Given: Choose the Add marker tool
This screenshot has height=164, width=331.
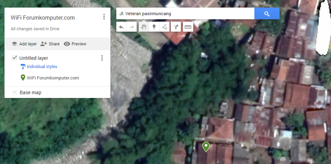Looking at the screenshot, I should tap(154, 27).
